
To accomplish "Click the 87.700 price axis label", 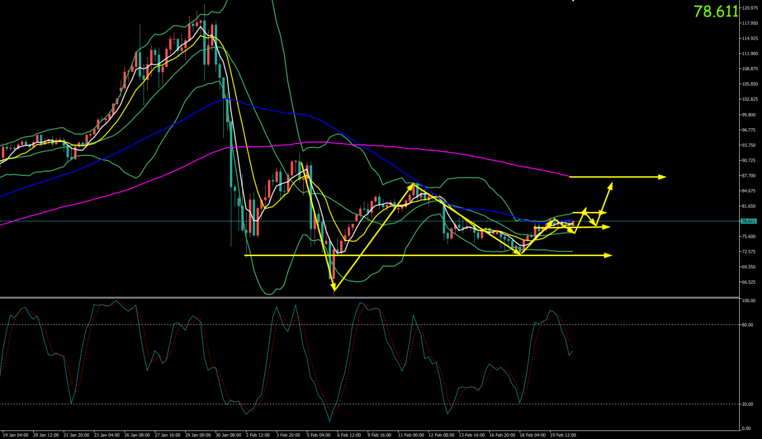I will (x=750, y=176).
